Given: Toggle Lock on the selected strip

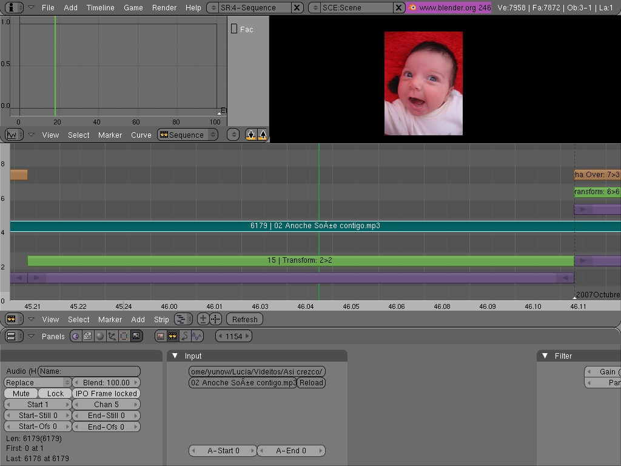Looking at the screenshot, I should coord(55,394).
